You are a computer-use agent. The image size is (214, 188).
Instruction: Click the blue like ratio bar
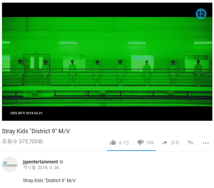click(x=132, y=151)
